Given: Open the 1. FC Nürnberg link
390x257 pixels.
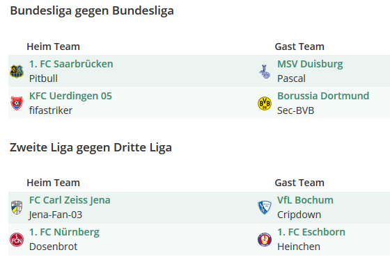Looking at the screenshot, I should (x=64, y=232).
